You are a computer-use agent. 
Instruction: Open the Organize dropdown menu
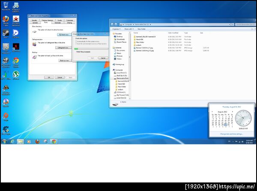point(117,29)
